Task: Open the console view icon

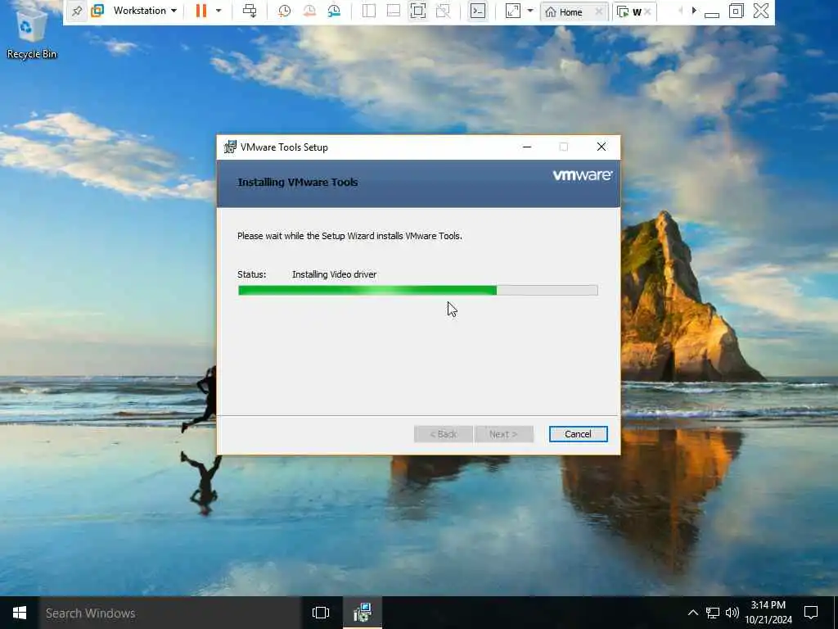Action: 478,11
